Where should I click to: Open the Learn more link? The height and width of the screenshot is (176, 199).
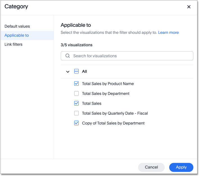[x=168, y=32]
